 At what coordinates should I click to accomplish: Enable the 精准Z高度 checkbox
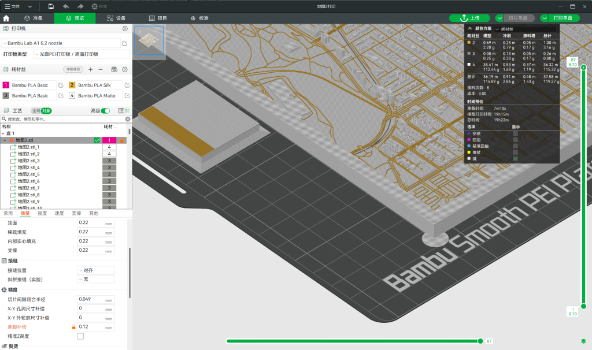point(80,336)
